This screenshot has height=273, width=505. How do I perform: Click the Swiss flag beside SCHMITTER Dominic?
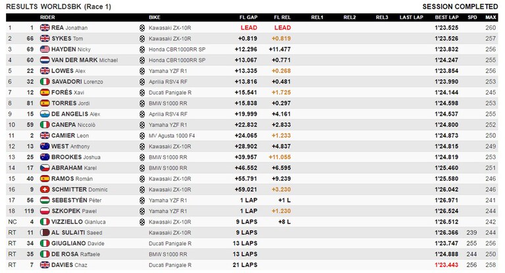45,189
